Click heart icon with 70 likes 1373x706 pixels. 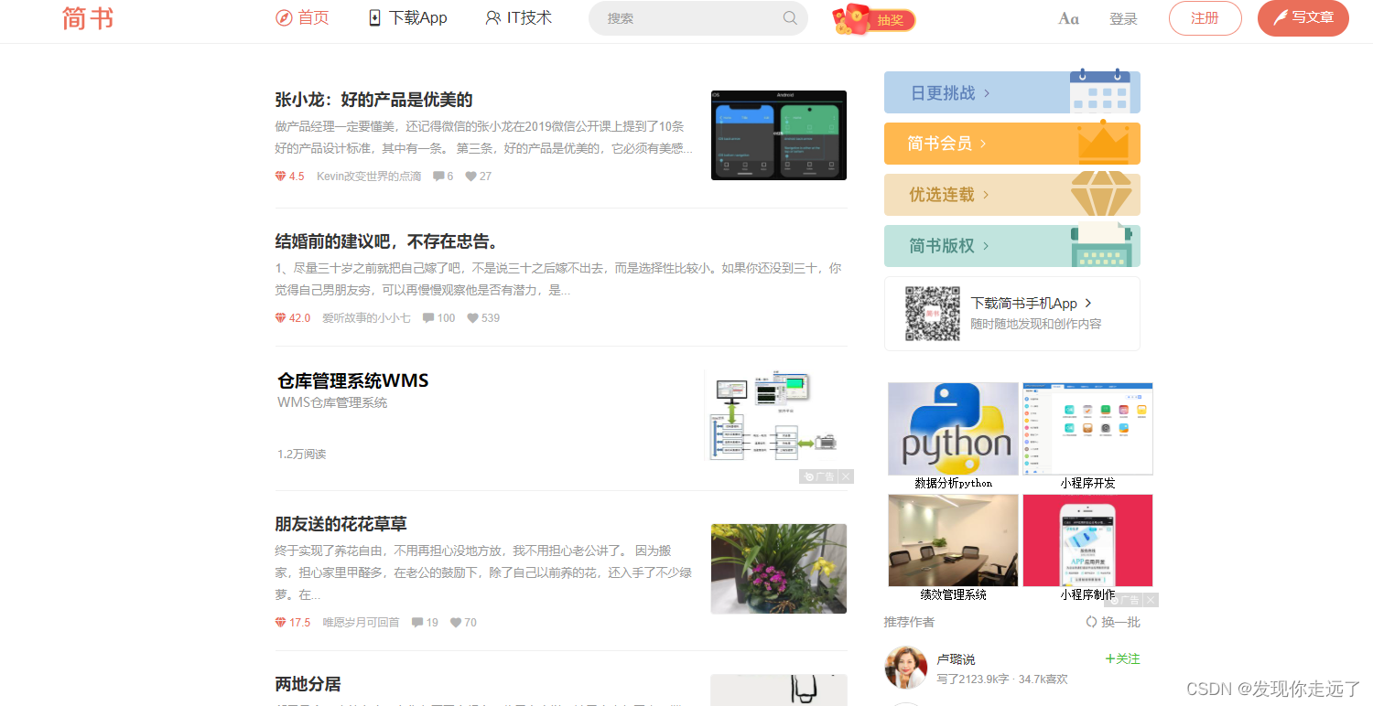coord(456,623)
